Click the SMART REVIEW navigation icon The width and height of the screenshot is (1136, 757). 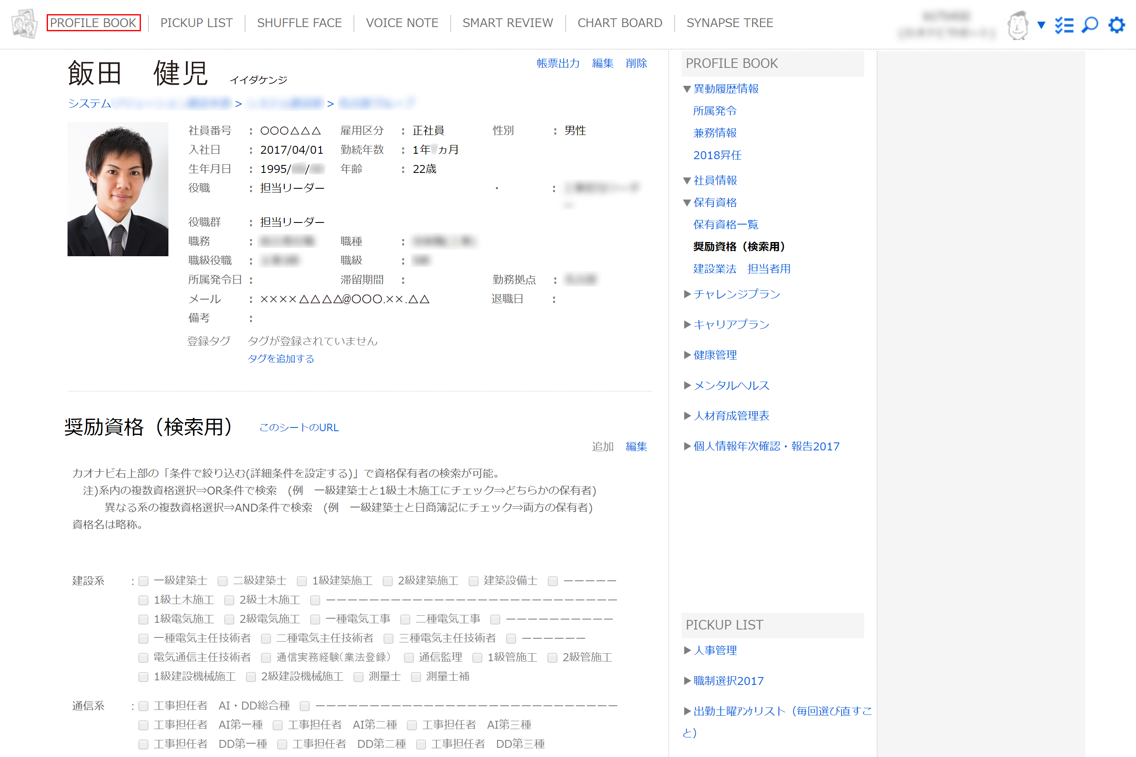pyautogui.click(x=506, y=23)
